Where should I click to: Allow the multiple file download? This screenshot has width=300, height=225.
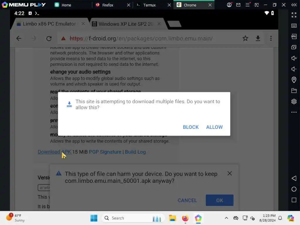214,127
